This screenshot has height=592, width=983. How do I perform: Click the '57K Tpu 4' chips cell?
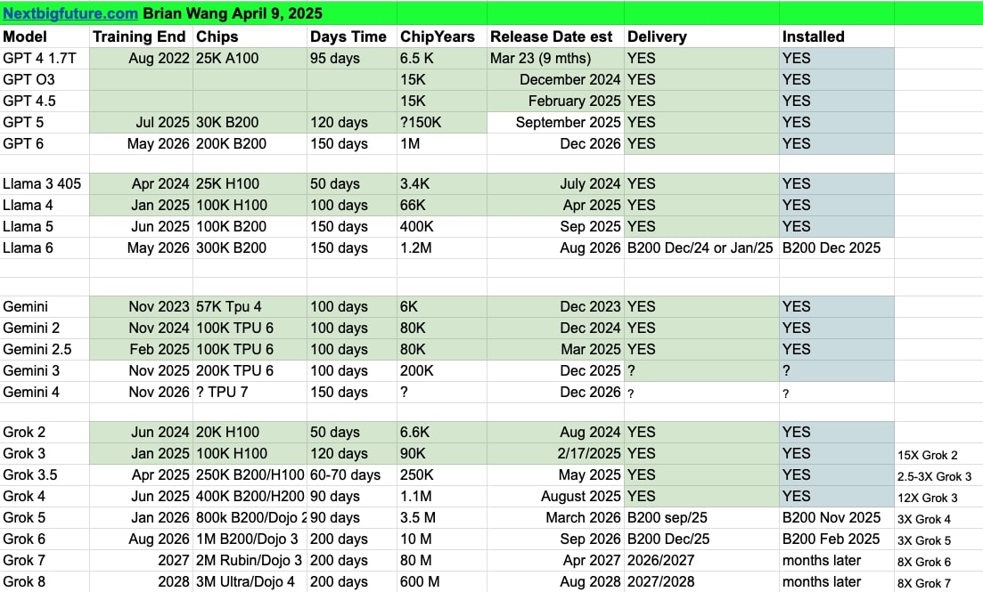click(250, 306)
